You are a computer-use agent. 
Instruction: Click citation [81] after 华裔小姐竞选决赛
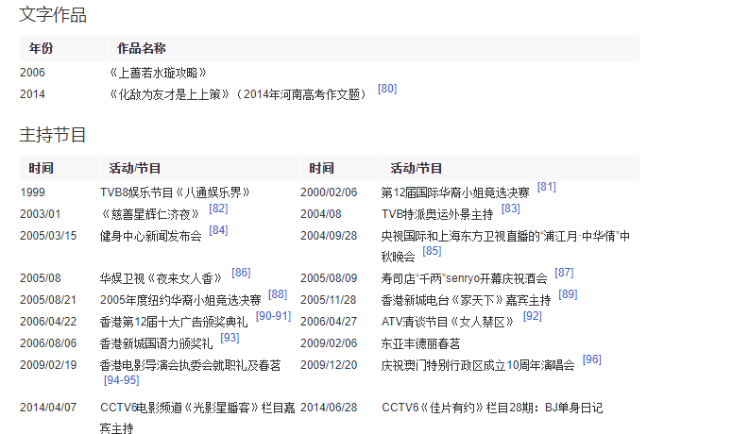546,187
